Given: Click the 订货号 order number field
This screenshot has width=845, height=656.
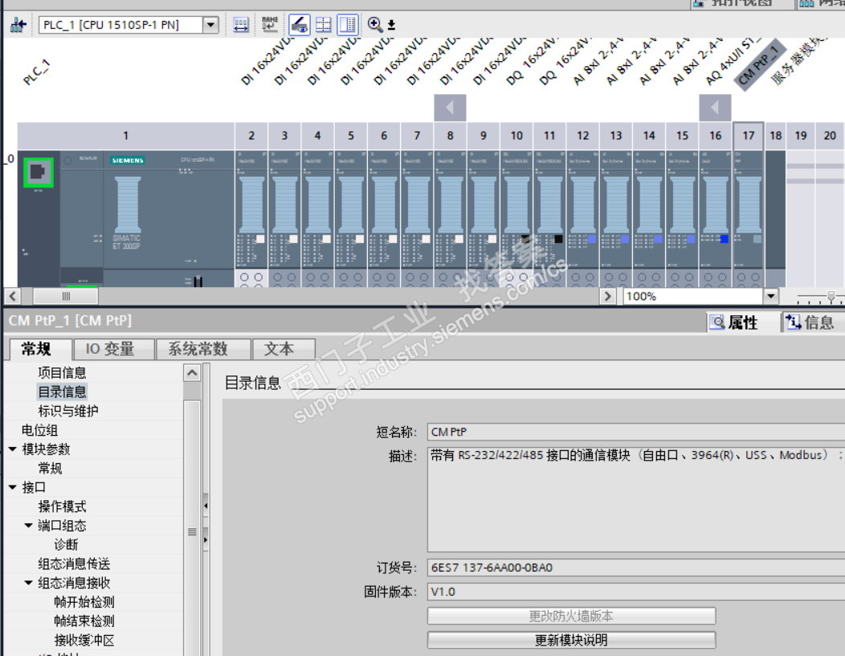Looking at the screenshot, I should tap(636, 568).
